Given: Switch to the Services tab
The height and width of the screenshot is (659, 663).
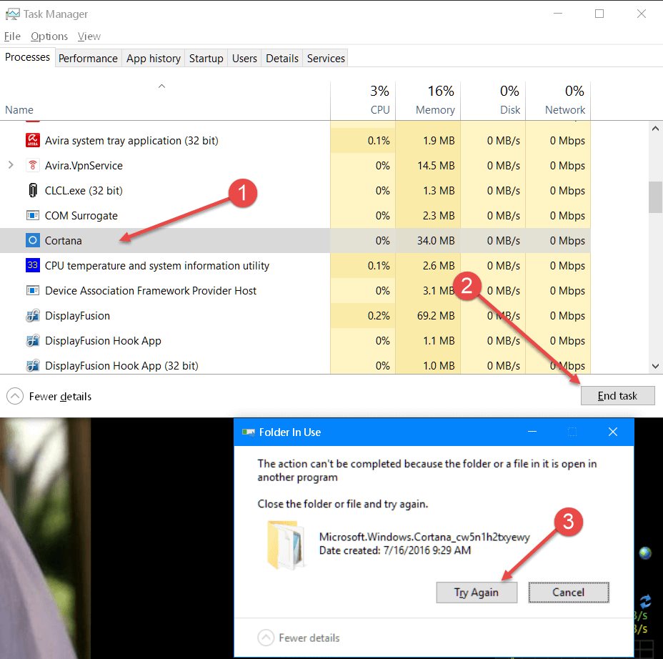Looking at the screenshot, I should click(326, 59).
